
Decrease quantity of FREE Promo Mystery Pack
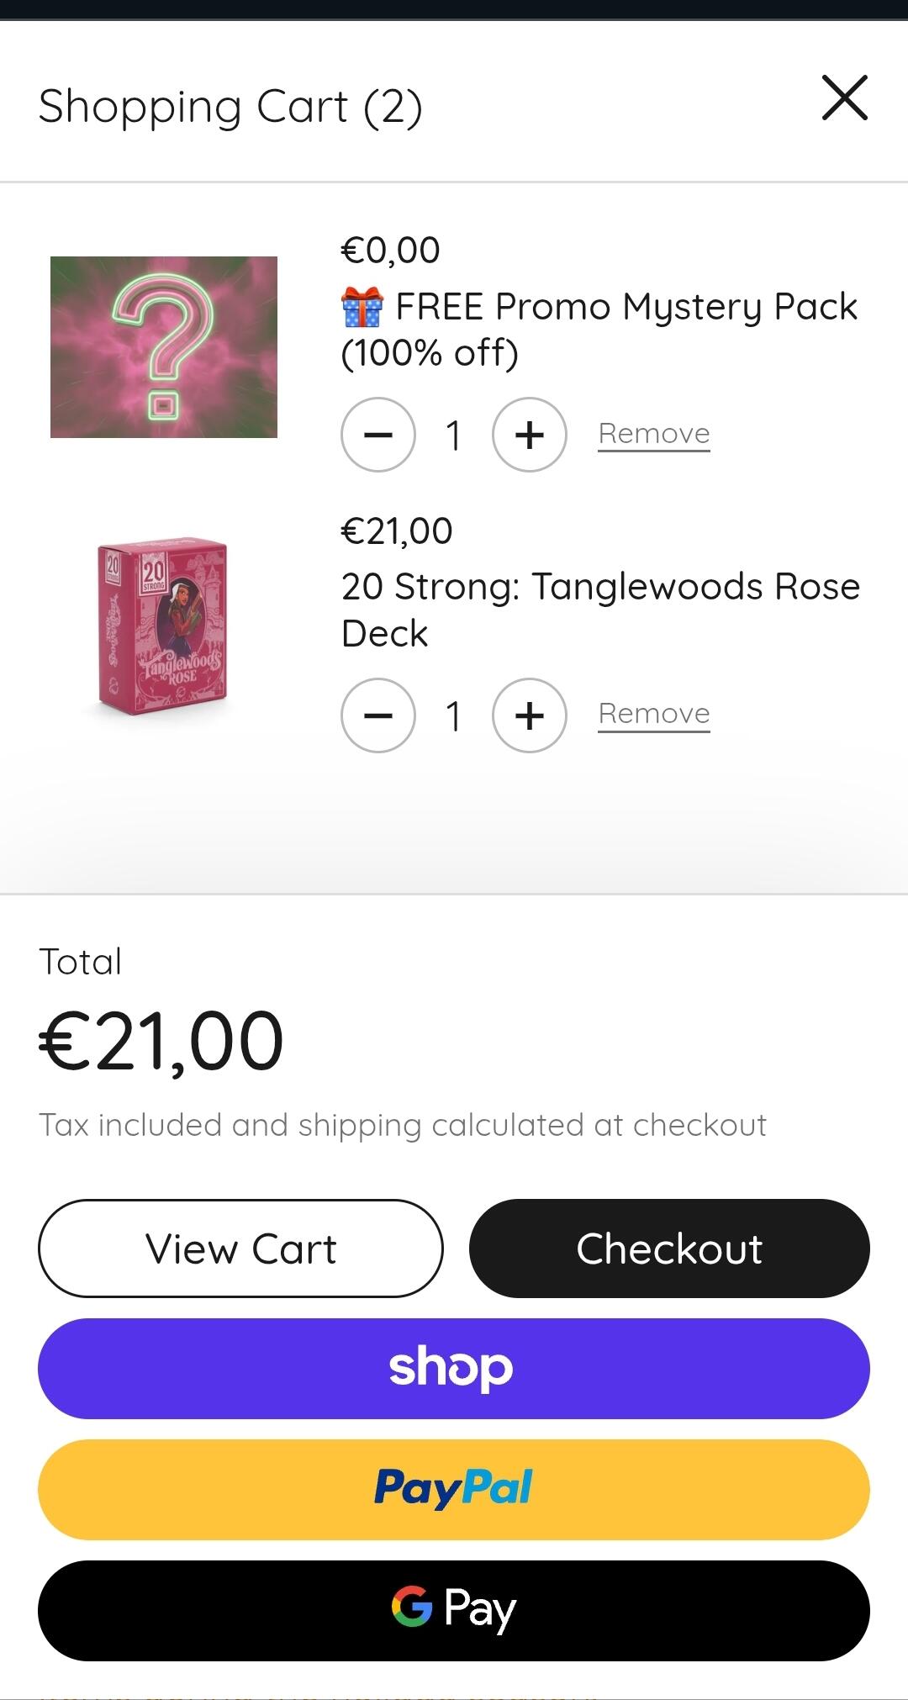(x=378, y=435)
